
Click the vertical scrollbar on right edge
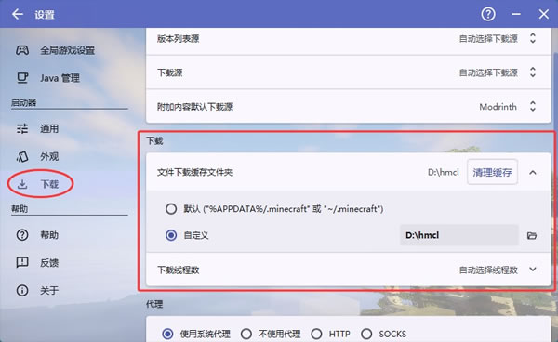tap(555, 91)
